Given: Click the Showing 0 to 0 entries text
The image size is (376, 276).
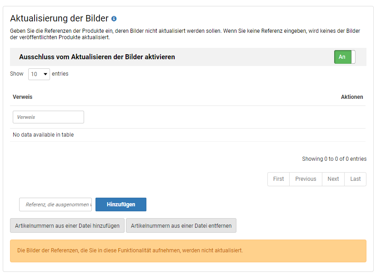Looking at the screenshot, I should click(x=334, y=159).
